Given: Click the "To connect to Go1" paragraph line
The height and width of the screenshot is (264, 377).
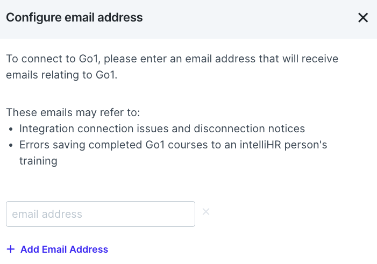Looking at the screenshot, I should tap(172, 59).
